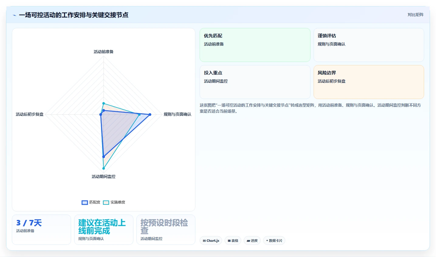436x257 pixels.
Task: Click the 规则与页面确认 radar axis label
Action: click(177, 114)
